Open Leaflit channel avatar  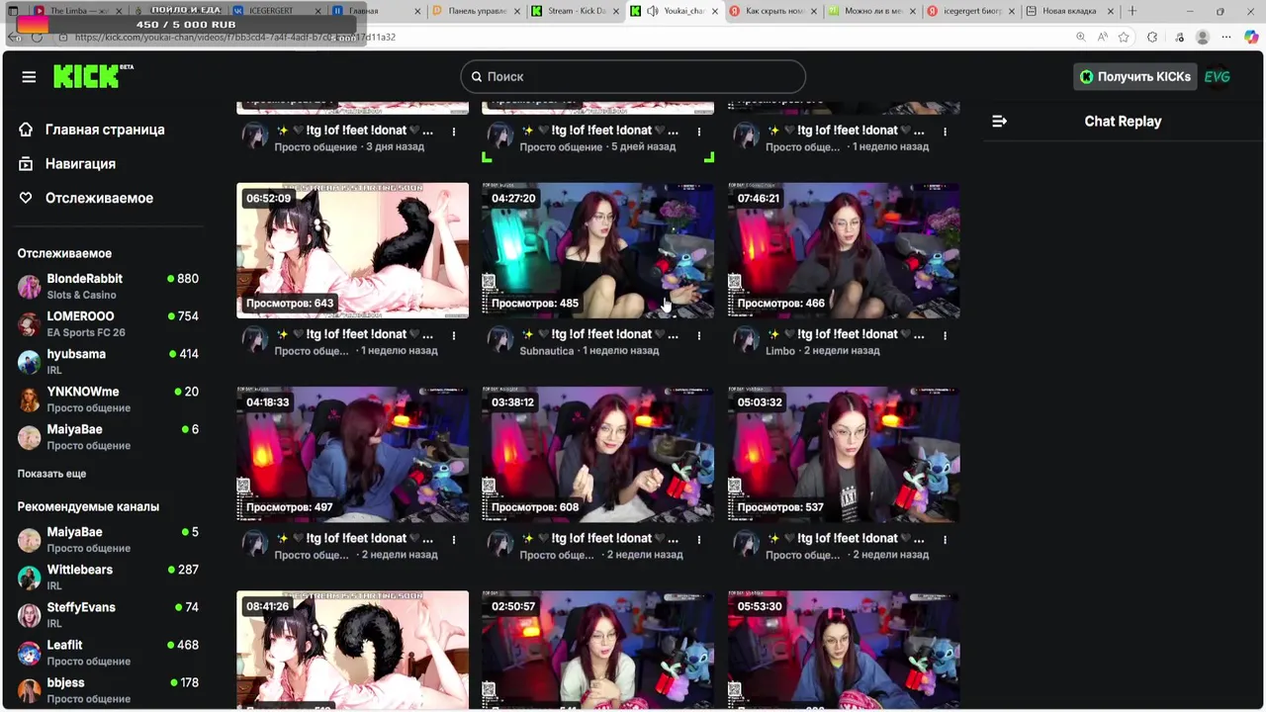pyautogui.click(x=30, y=653)
